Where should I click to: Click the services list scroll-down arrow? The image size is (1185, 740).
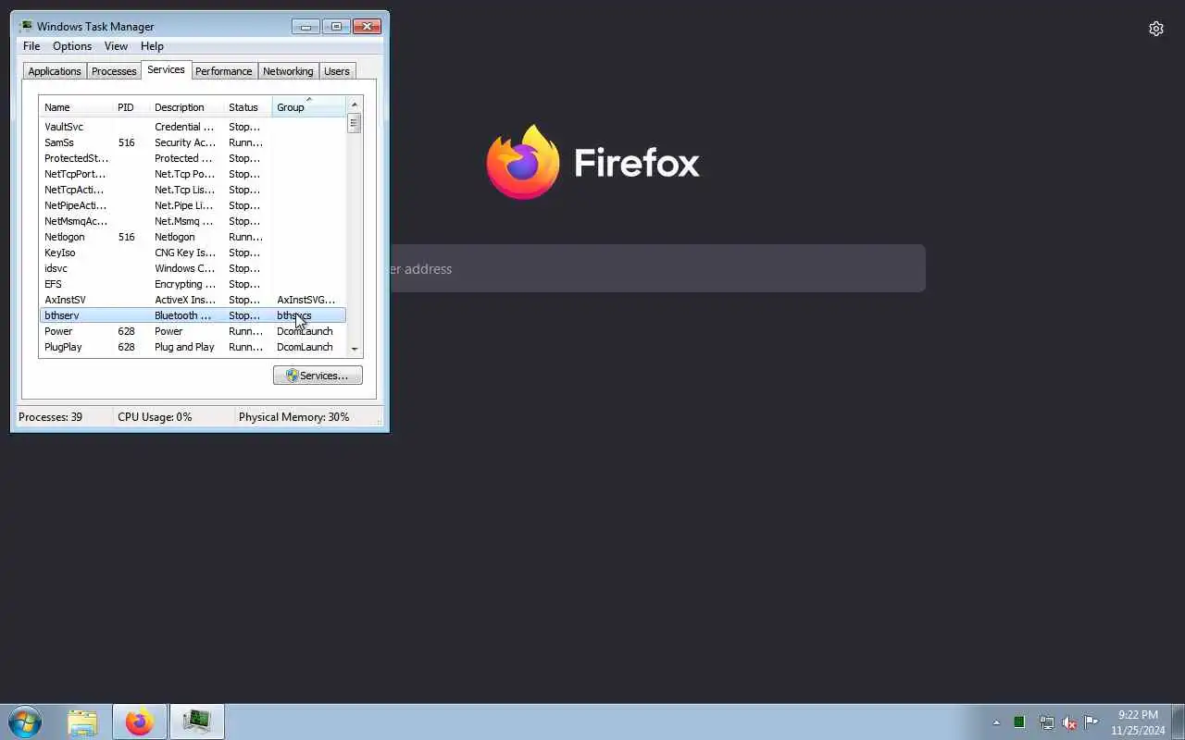click(x=355, y=349)
